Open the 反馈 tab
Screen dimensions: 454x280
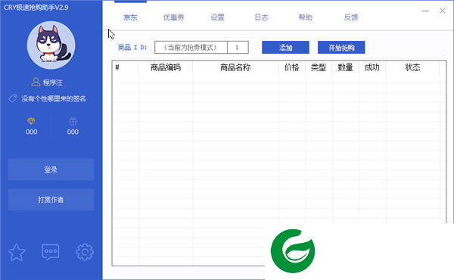(351, 17)
